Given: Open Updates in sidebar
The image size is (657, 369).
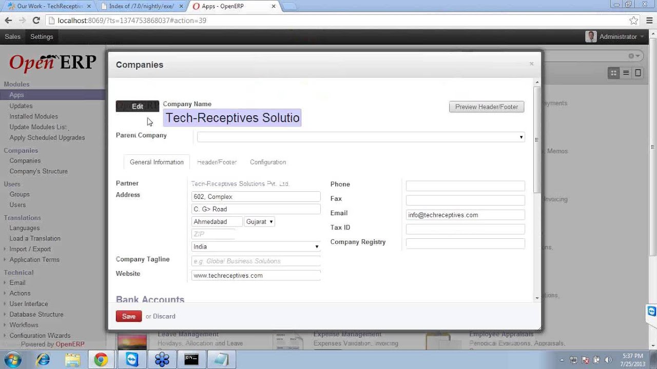Looking at the screenshot, I should click(21, 106).
